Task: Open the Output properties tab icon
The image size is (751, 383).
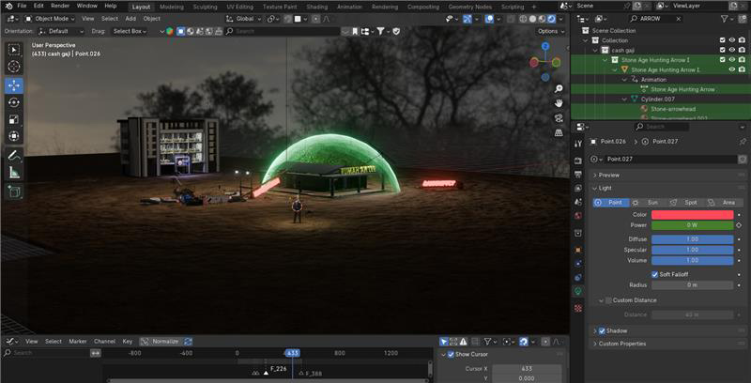Action: pyautogui.click(x=578, y=175)
